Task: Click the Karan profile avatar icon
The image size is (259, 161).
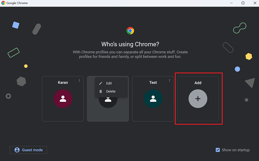Action: pyautogui.click(x=63, y=99)
